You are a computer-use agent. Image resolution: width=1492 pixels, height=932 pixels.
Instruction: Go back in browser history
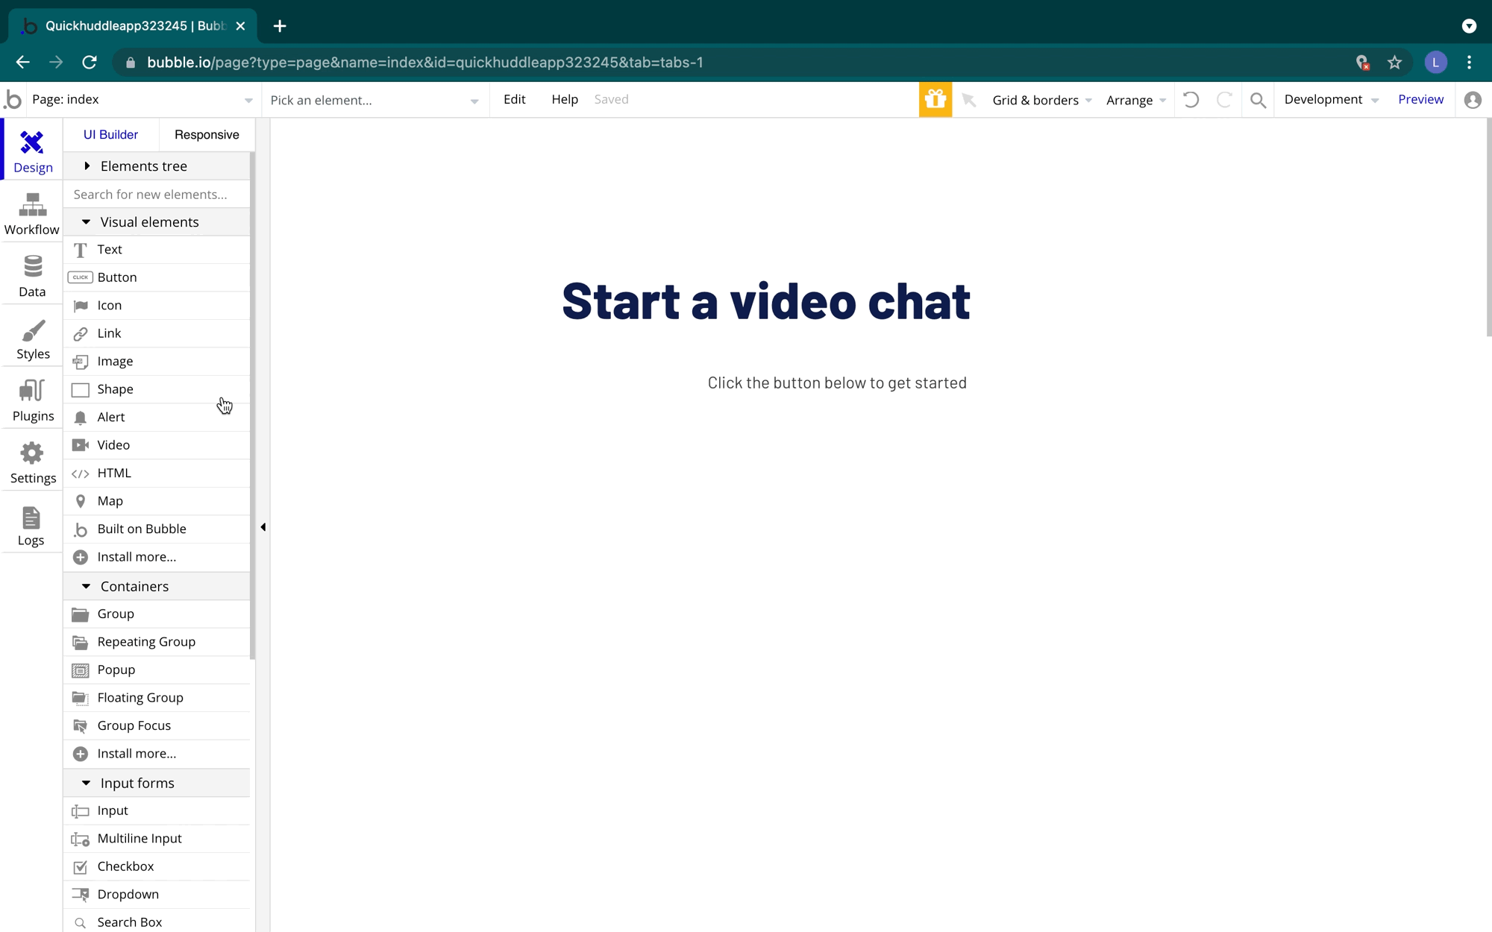(x=22, y=63)
